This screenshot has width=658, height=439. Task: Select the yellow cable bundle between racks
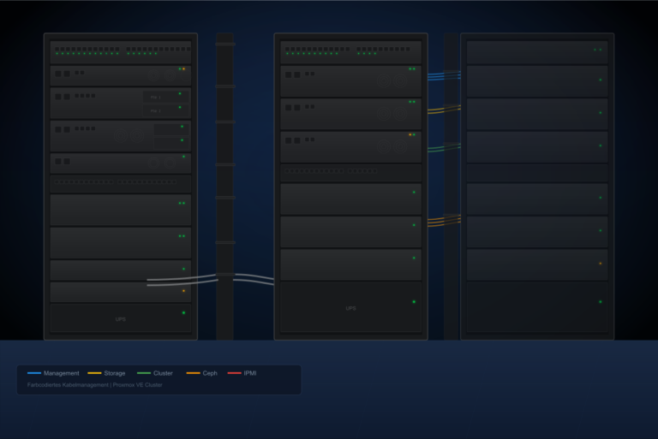pyautogui.click(x=444, y=110)
